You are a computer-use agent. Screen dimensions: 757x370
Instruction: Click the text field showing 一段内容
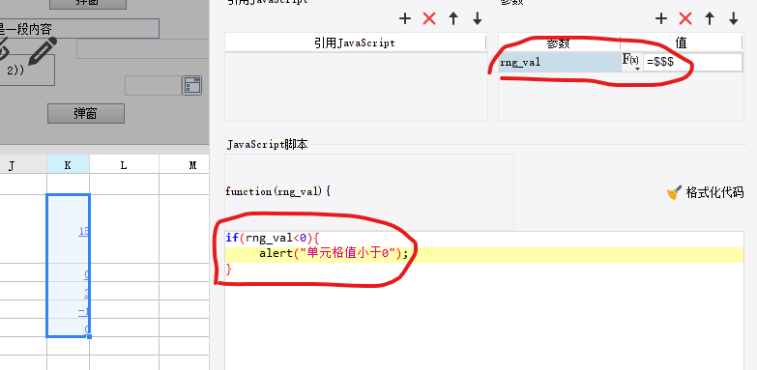coord(79,28)
